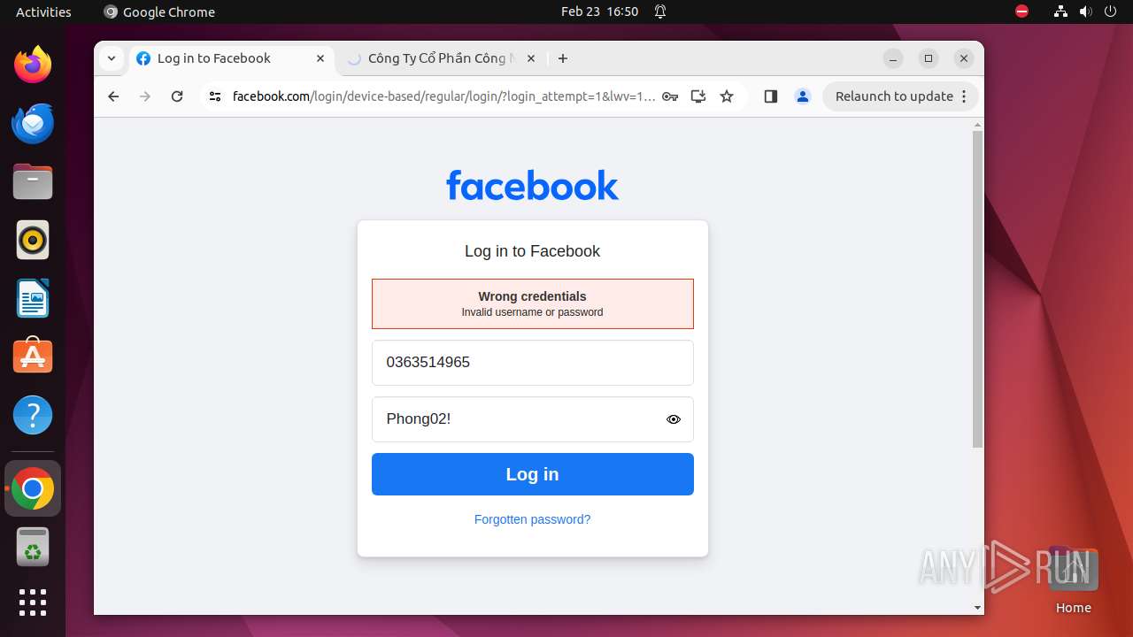
Task: Click the power icon in top bar
Action: coord(1110,12)
